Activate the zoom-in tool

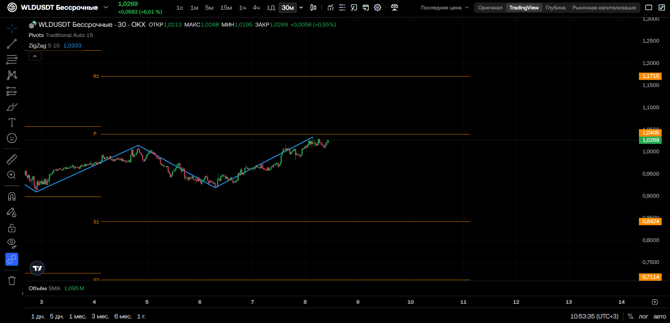(x=12, y=175)
